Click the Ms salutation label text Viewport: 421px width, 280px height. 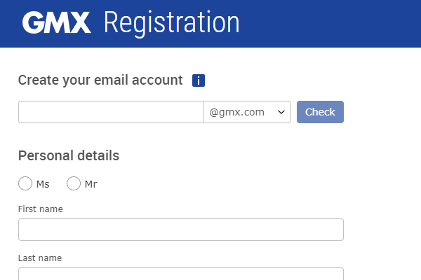coord(43,184)
